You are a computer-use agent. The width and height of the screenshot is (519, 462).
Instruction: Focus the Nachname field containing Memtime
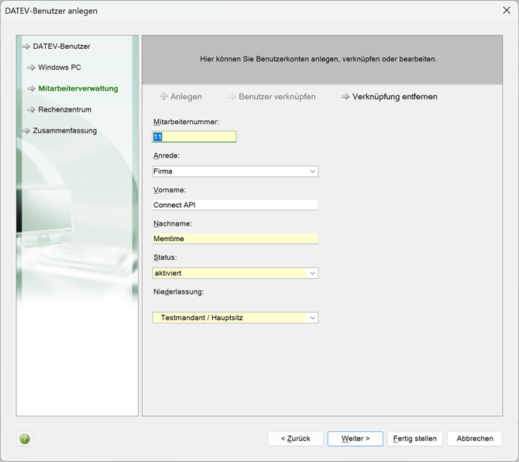point(235,239)
